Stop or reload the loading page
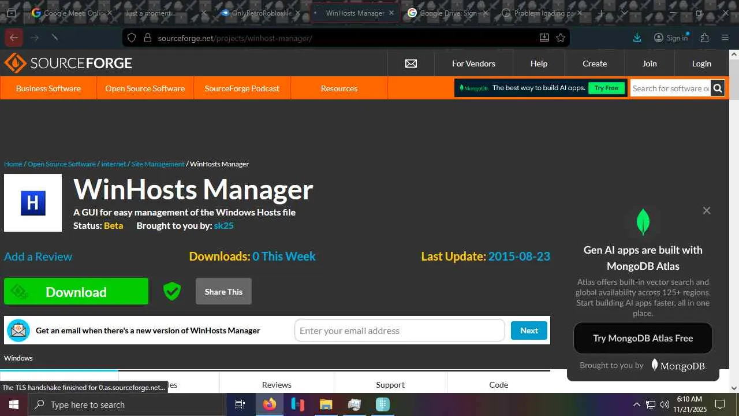 [x=55, y=38]
